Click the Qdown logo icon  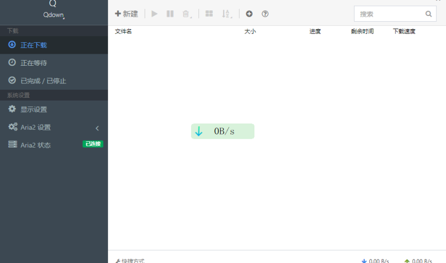53,3
